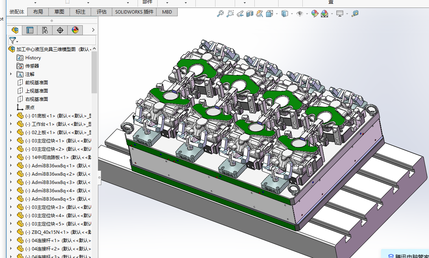Open the Edit Appearance tool
The width and height of the screenshot is (429, 258).
point(314,14)
